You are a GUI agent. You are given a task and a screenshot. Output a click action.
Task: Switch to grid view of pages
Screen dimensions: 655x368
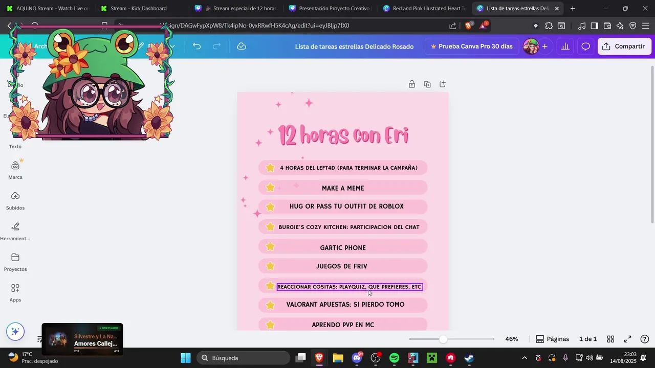(610, 339)
